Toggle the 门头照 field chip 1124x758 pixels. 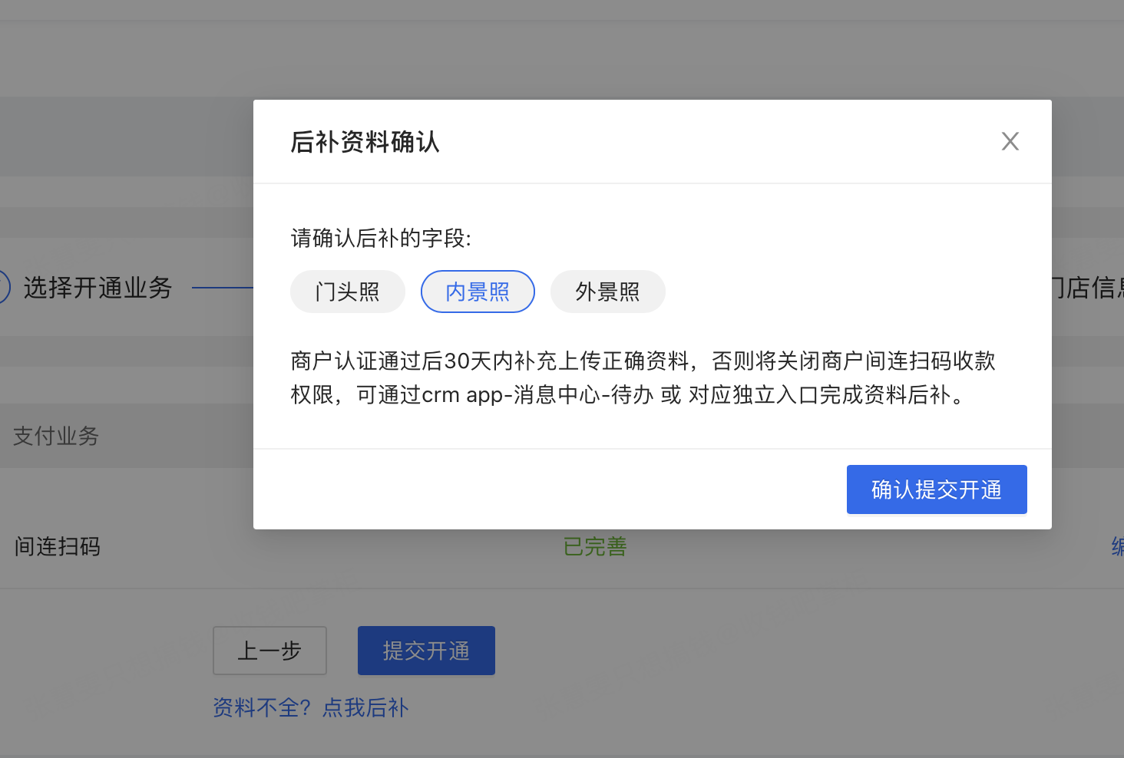[348, 292]
